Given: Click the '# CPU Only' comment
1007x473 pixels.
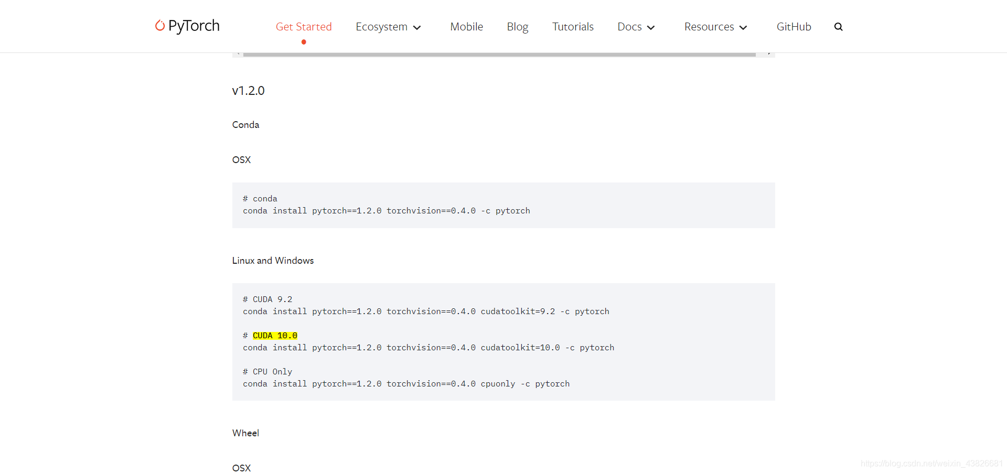Looking at the screenshot, I should point(267,372).
